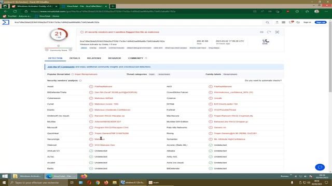The image size is (332, 186).
Task: Click the browser page refresh button
Action: (x=15, y=11)
